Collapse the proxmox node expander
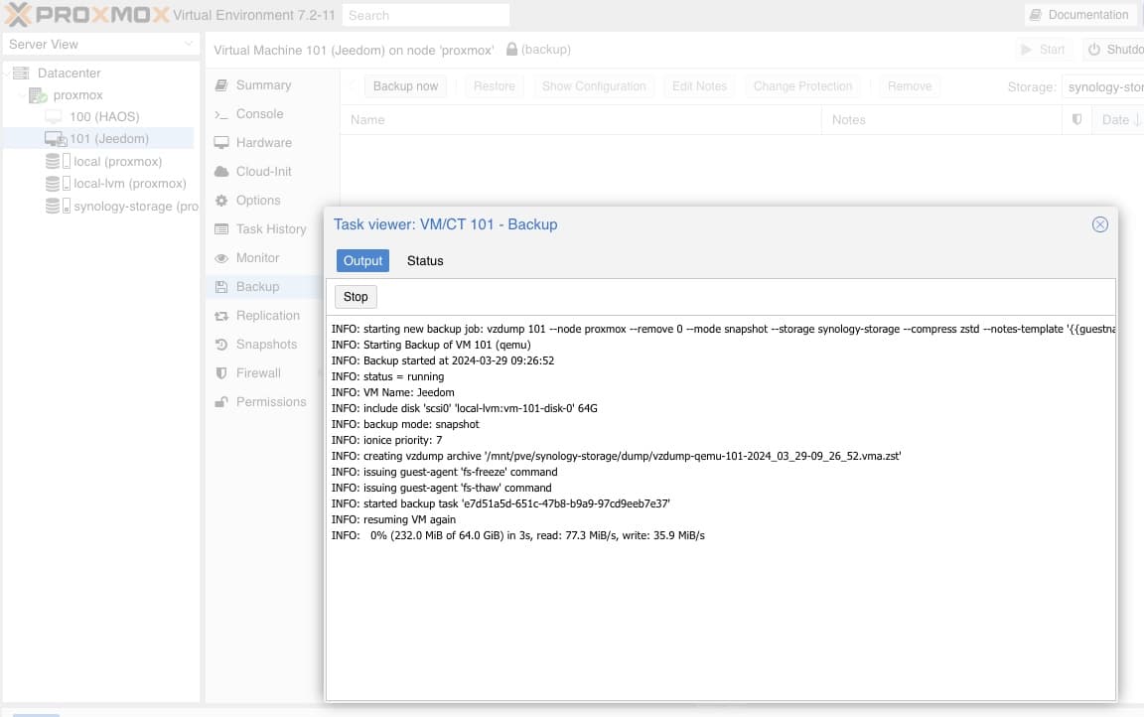This screenshot has height=717, width=1144. 21,94
